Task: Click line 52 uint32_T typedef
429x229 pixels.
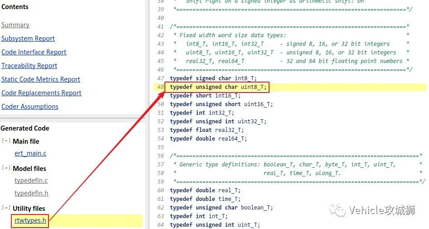Action: pos(218,122)
